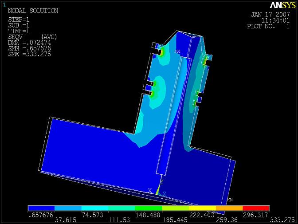Select the yellow-green legend color band
The image size is (298, 224).
[x=176, y=208]
